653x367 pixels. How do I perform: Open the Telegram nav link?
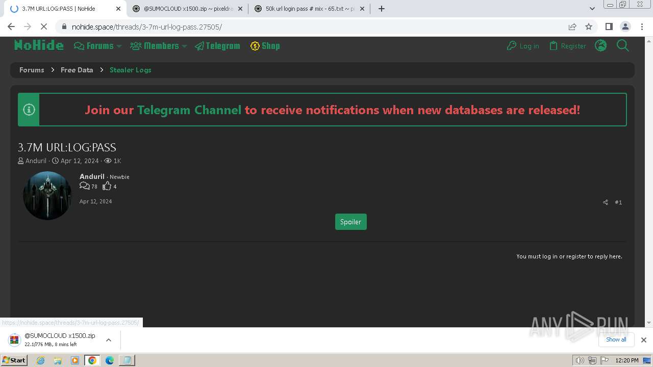(x=217, y=46)
